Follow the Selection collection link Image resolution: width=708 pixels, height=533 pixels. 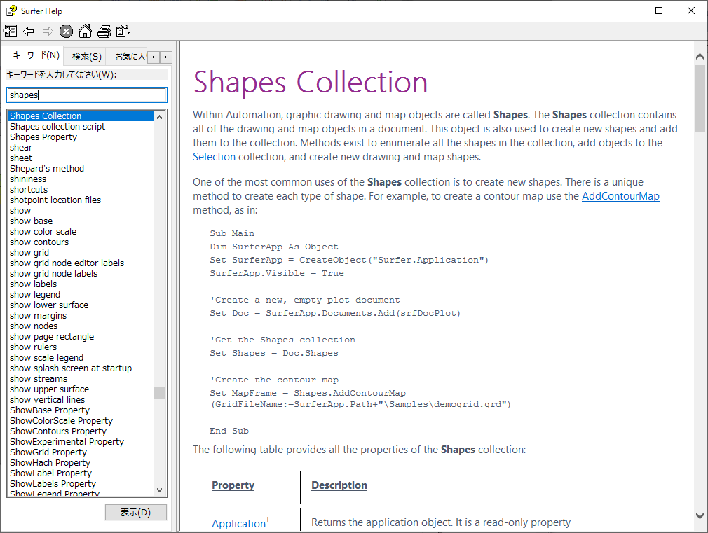tap(214, 157)
